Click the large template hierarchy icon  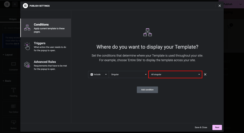pos(147,32)
